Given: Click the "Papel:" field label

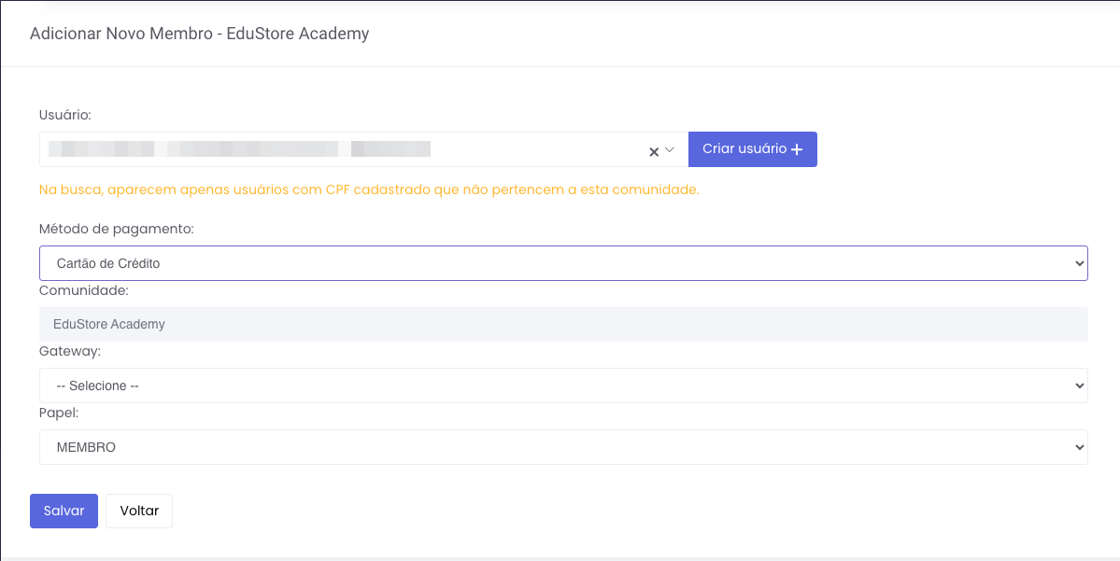Looking at the screenshot, I should click(x=60, y=413).
